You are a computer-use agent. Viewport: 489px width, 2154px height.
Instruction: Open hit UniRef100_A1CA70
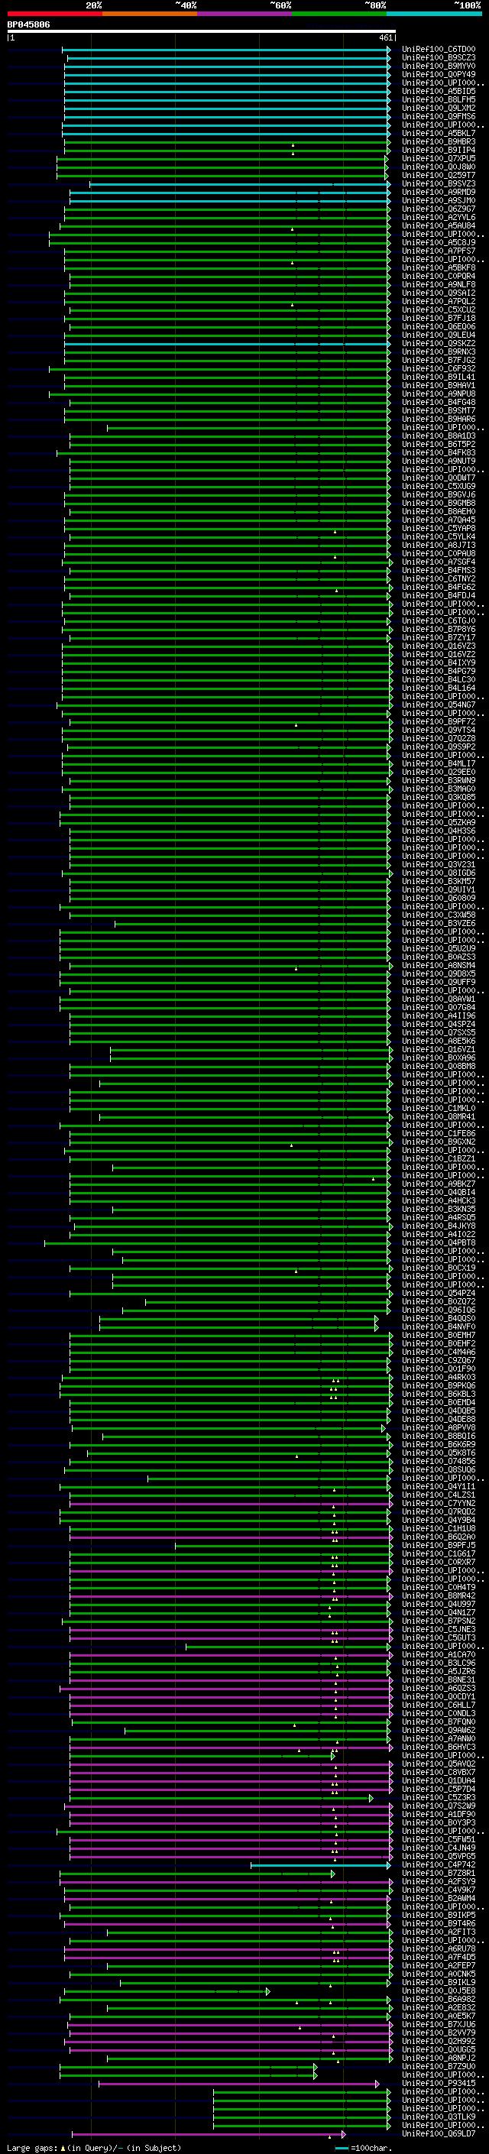pos(438,1655)
